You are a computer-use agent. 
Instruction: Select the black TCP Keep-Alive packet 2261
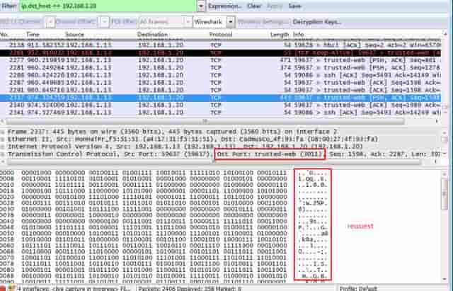220,53
